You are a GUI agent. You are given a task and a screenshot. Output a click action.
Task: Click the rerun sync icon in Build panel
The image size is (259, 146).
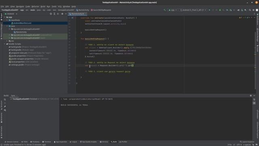tap(5, 99)
